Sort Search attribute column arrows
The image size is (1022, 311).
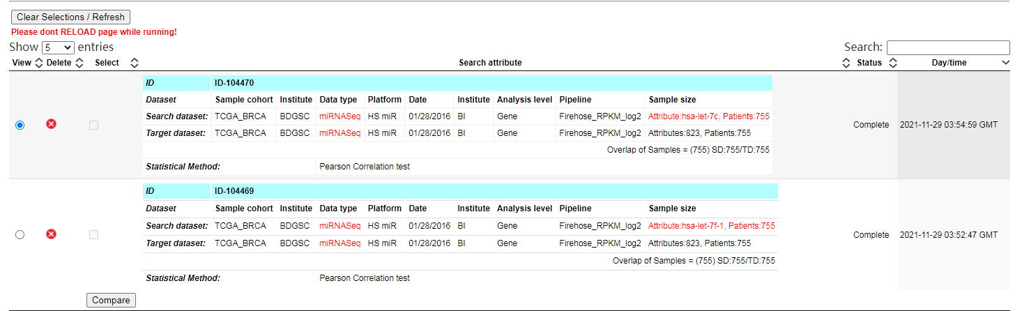847,63
